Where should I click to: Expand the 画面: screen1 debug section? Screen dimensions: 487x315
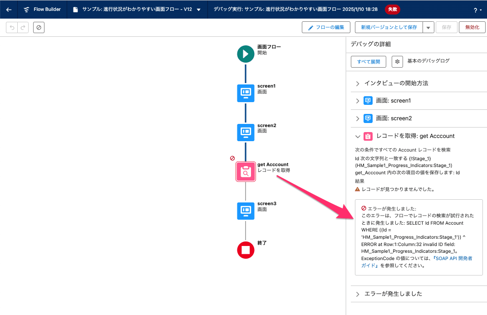358,101
